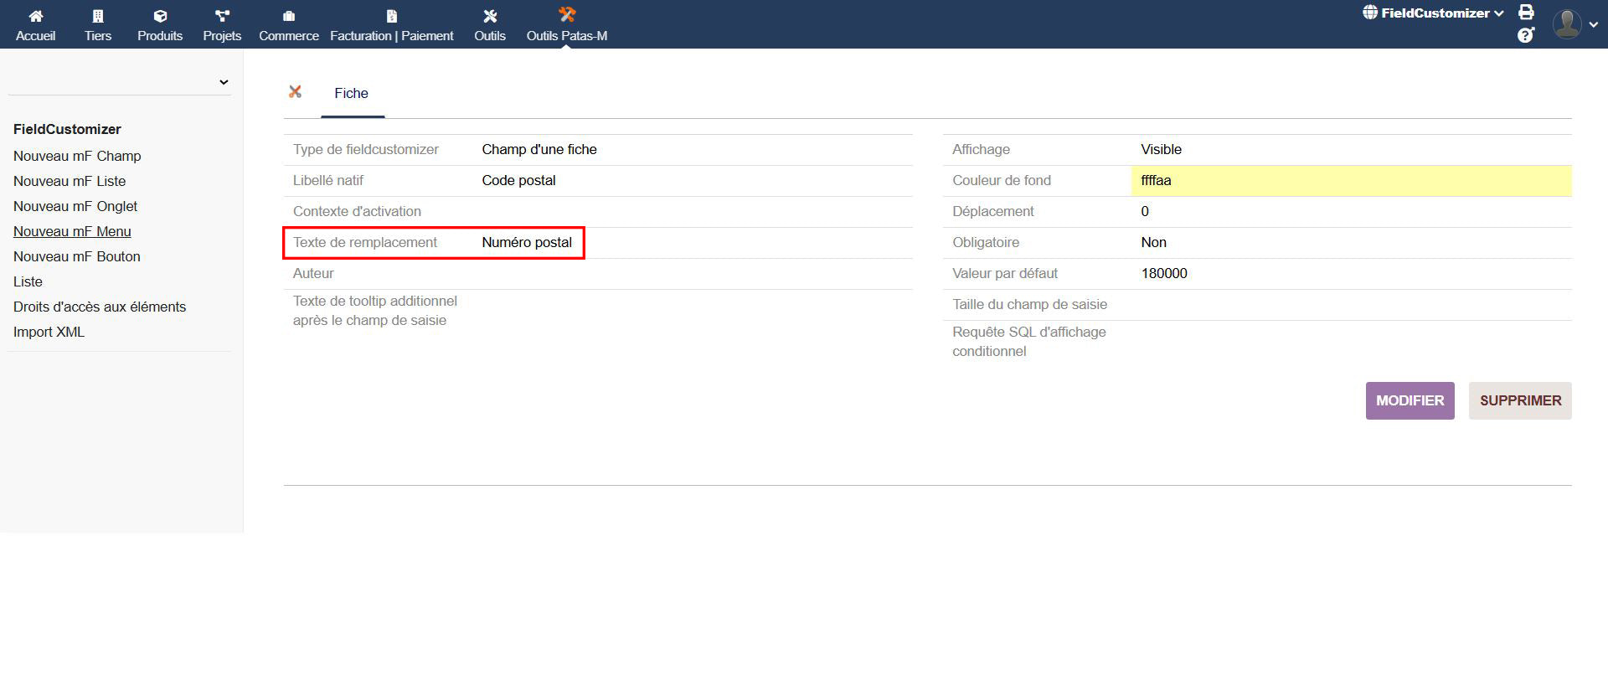Open the Outils tools icon

(x=490, y=16)
